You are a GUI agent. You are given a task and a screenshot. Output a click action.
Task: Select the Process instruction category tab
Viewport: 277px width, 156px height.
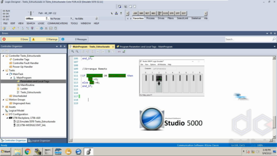pos(150,18)
